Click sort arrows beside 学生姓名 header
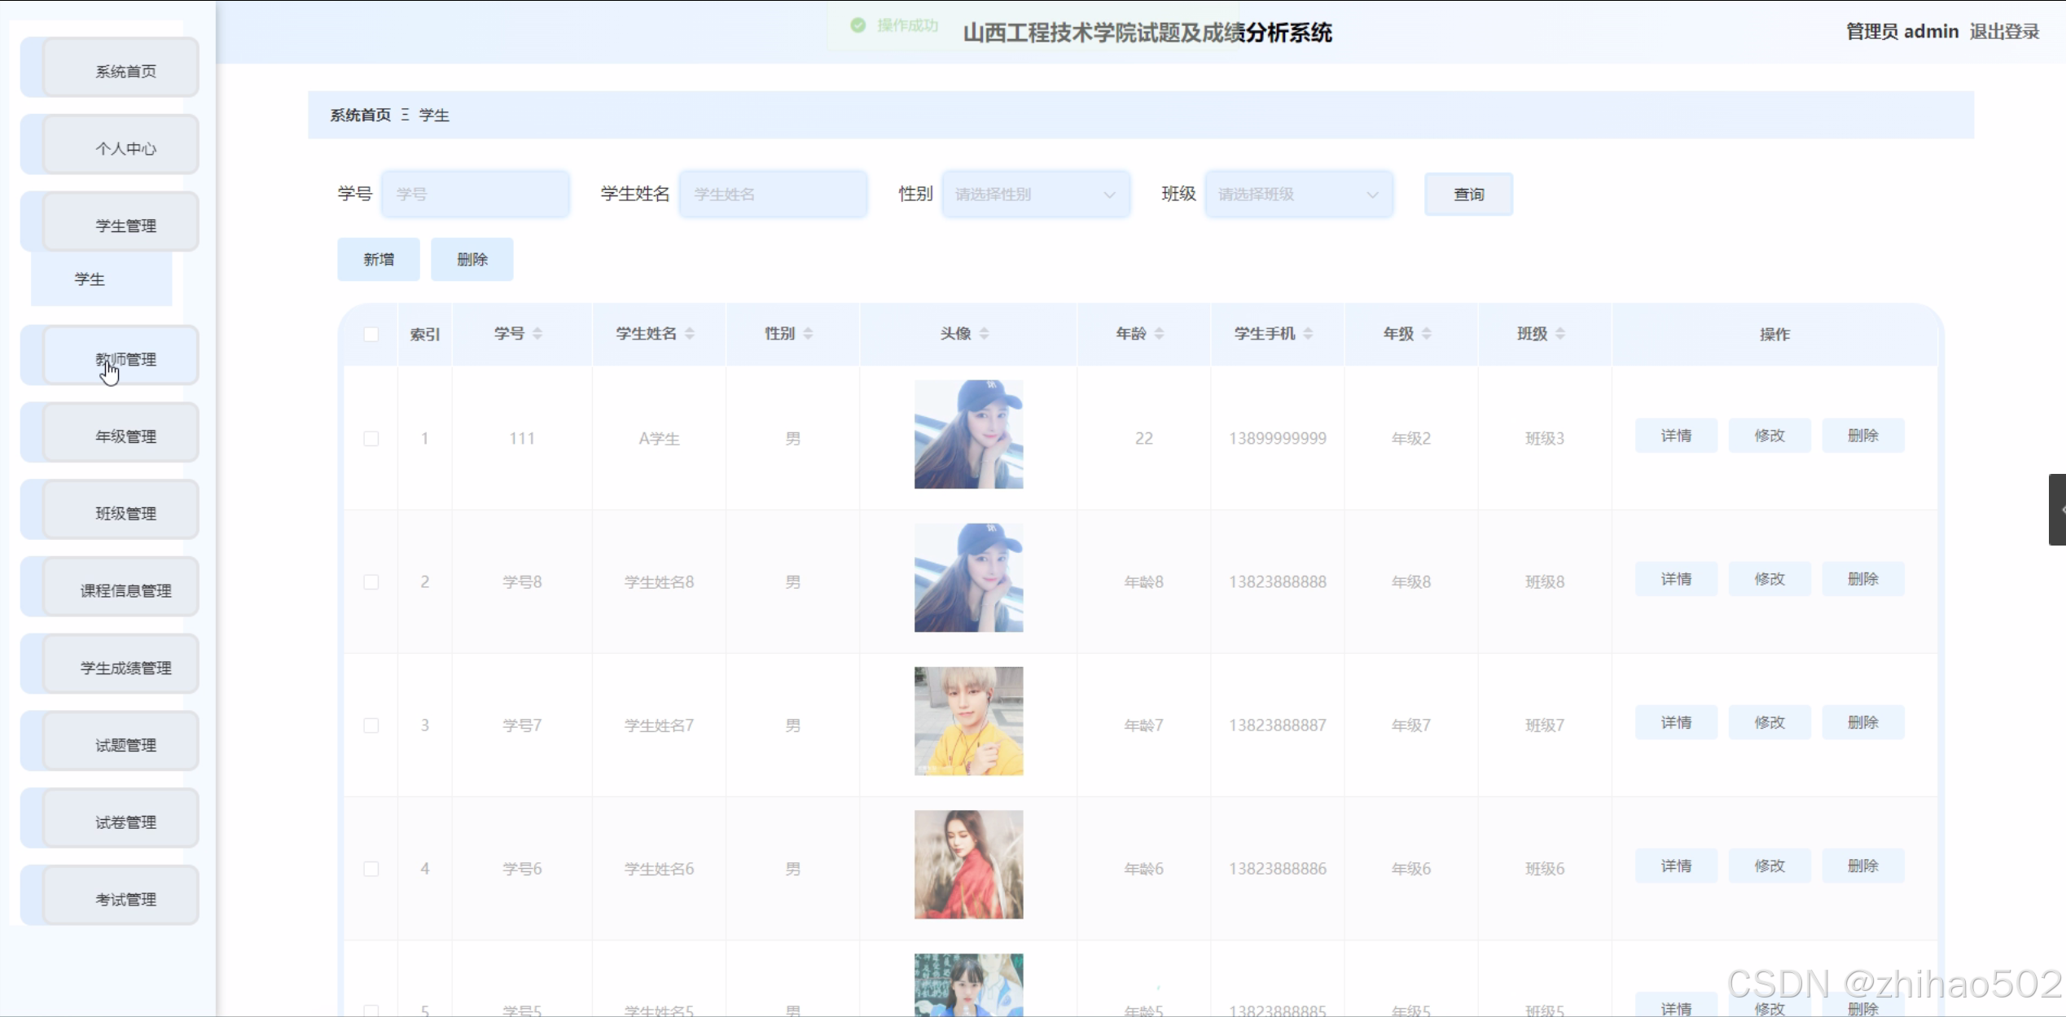This screenshot has width=2066, height=1017. pos(690,334)
